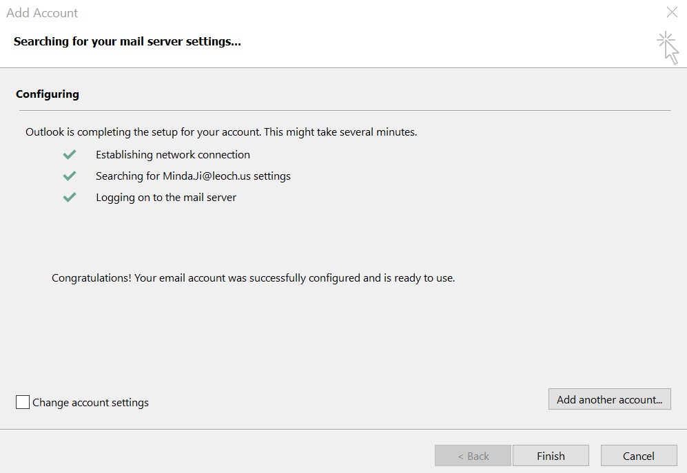
Task: Select the Searching for Minda.Ji@leoch.us settings line
Action: click(x=193, y=176)
